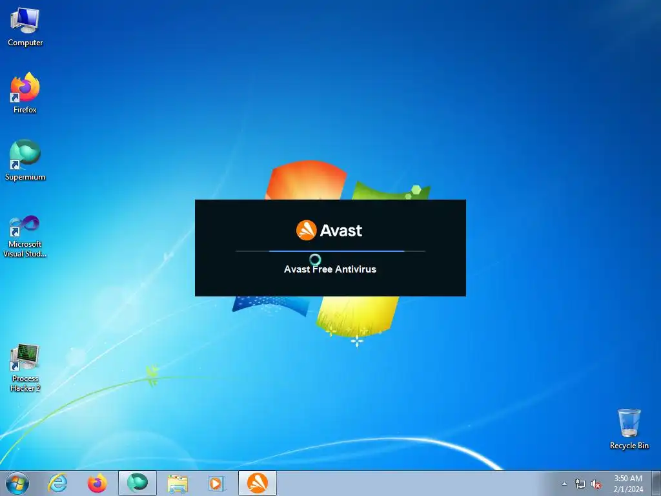Image resolution: width=661 pixels, height=496 pixels.
Task: Open the clock showing 3:50 AM
Action: point(628,484)
